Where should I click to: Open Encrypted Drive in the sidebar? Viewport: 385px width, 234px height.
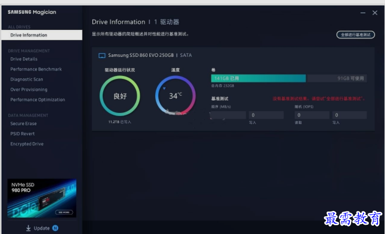pos(27,144)
